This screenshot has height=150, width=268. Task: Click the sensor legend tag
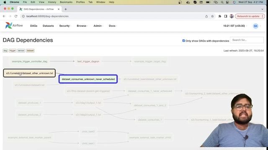pyautogui.click(x=21, y=51)
